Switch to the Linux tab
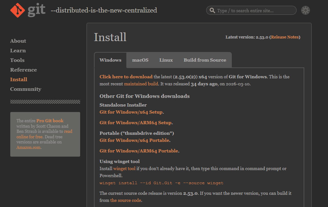 point(166,60)
